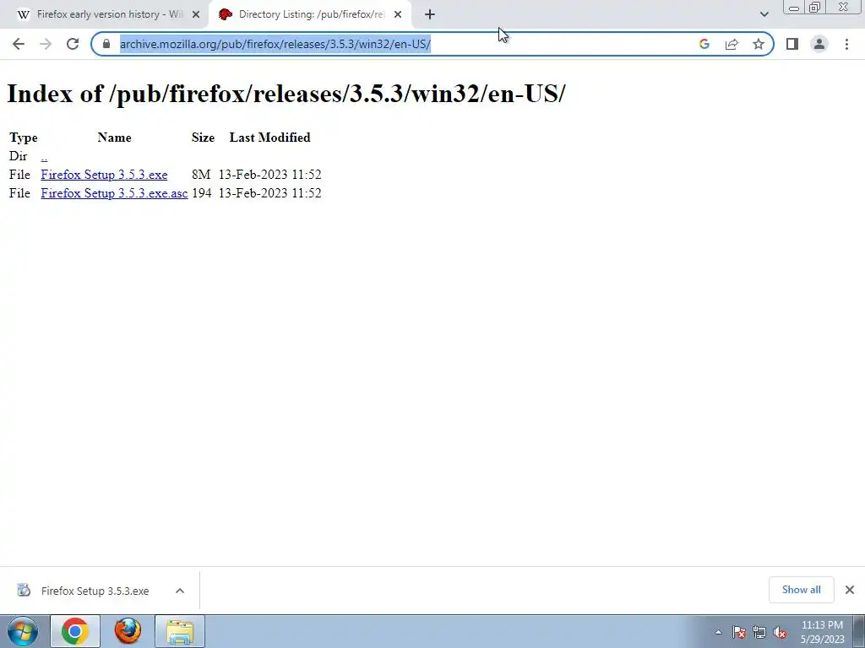
Task: Click the Name column header
Action: [x=114, y=138]
